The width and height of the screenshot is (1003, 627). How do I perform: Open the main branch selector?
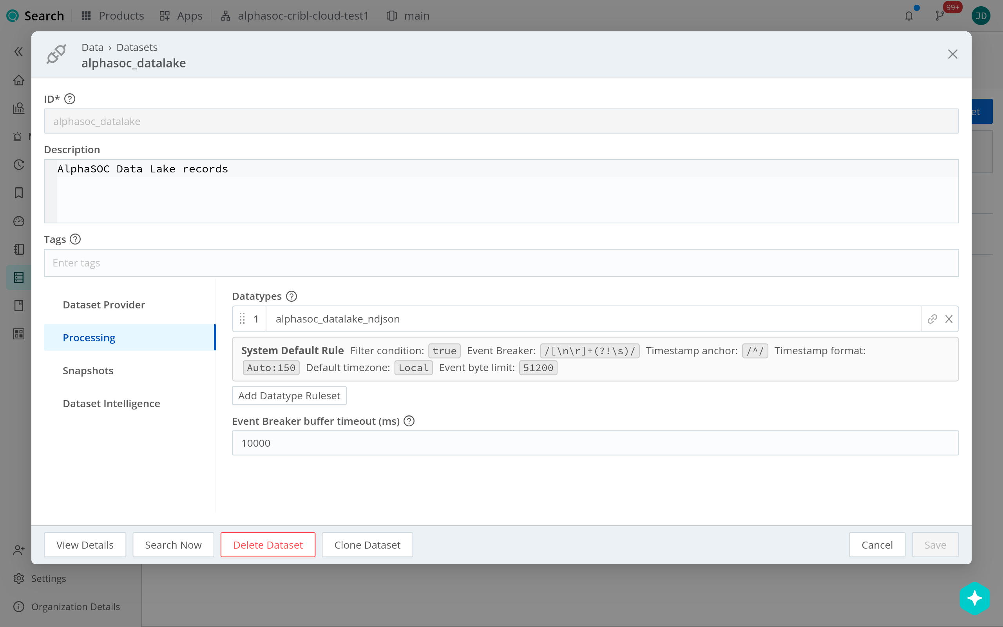(408, 16)
